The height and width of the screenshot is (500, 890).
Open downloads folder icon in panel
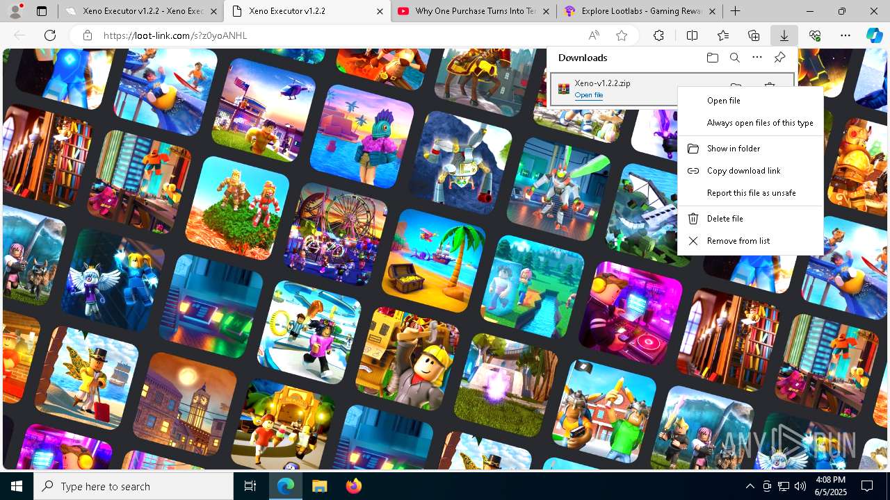[x=712, y=58]
